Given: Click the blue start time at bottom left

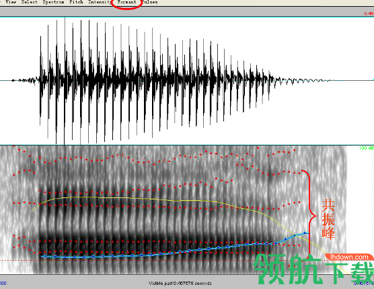Looking at the screenshot, I should point(3,283).
